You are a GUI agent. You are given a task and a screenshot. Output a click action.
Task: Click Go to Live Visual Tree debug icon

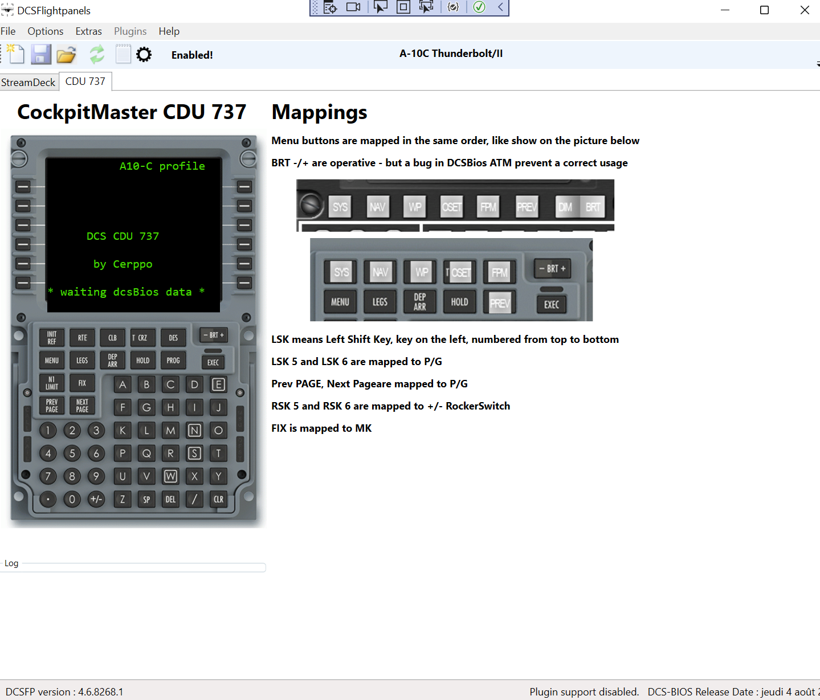coord(331,7)
